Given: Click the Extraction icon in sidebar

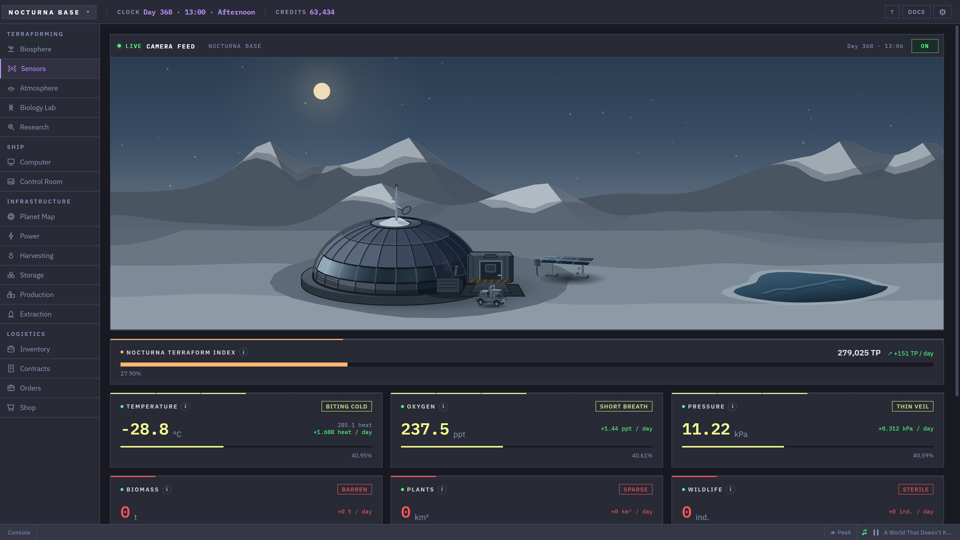Looking at the screenshot, I should coord(11,314).
